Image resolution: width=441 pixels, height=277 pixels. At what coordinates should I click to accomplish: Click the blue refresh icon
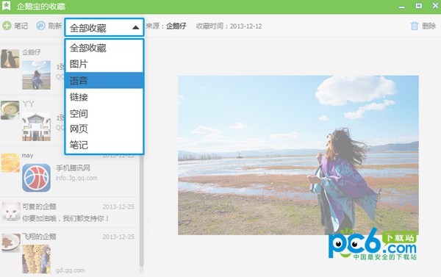[x=40, y=26]
